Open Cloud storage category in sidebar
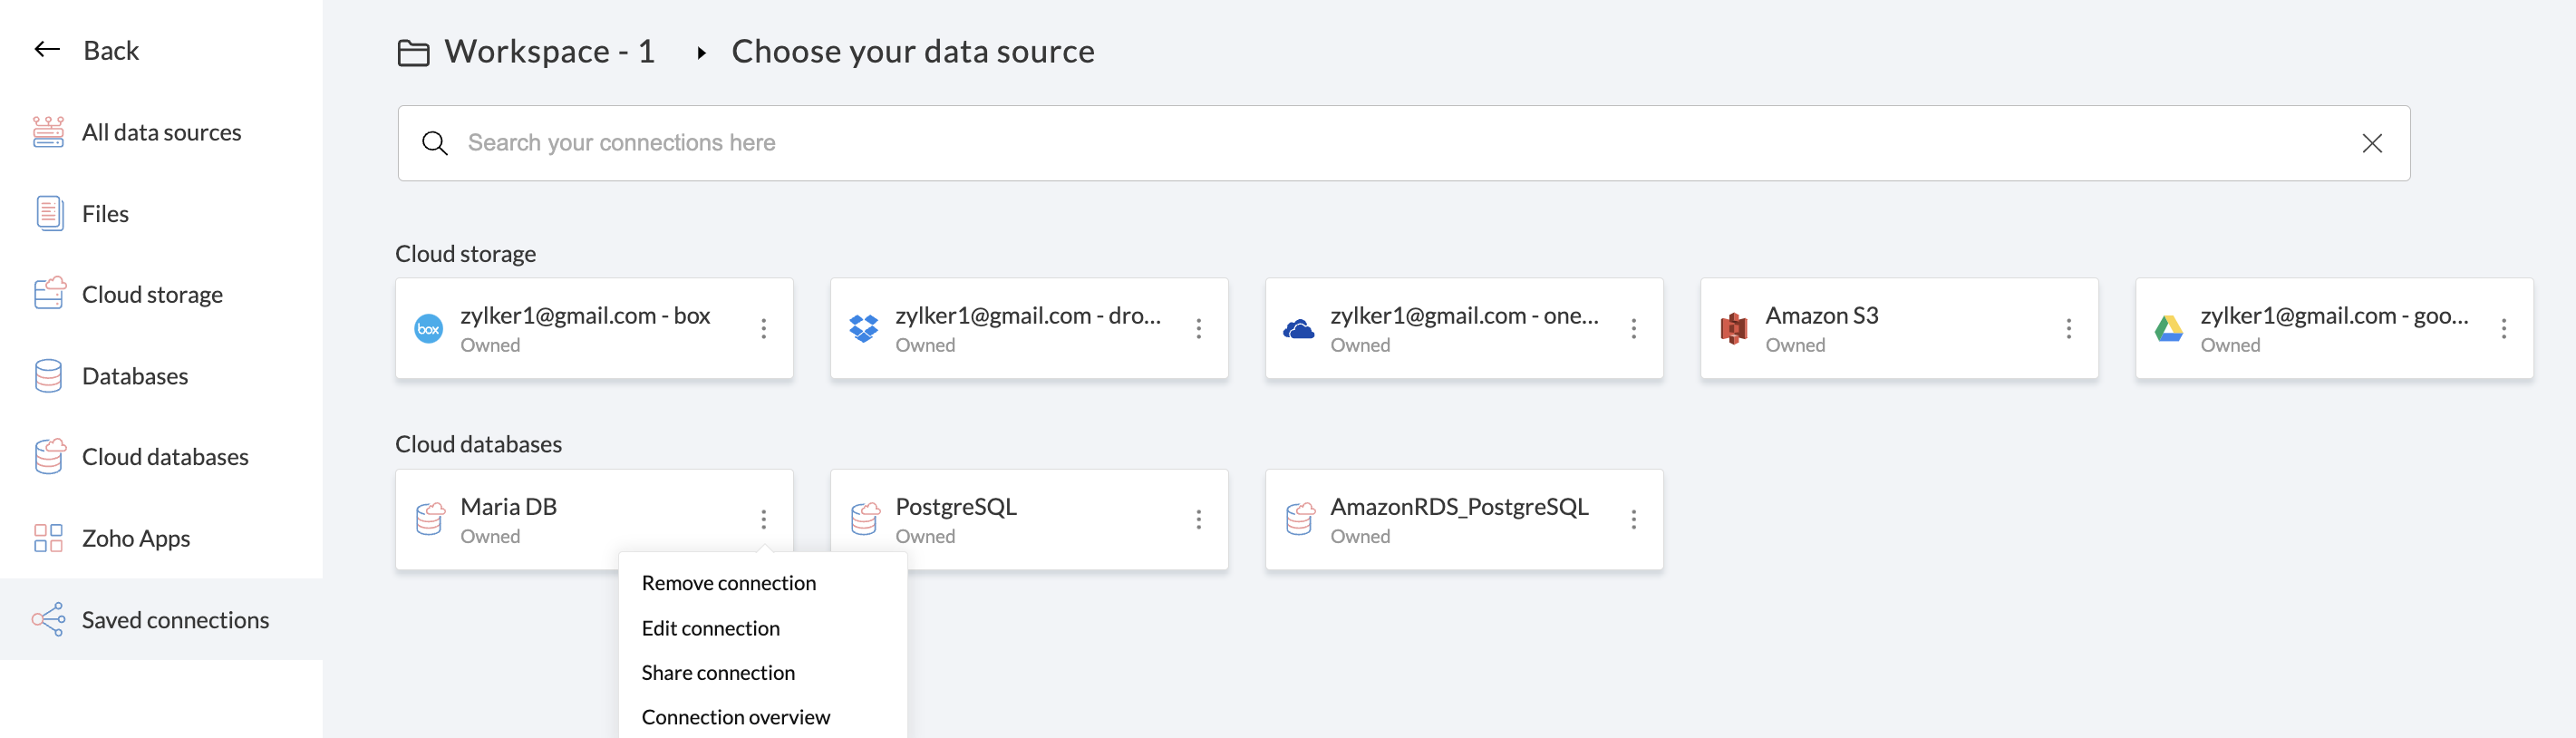Screen dimensions: 2576x738 [x=151, y=294]
